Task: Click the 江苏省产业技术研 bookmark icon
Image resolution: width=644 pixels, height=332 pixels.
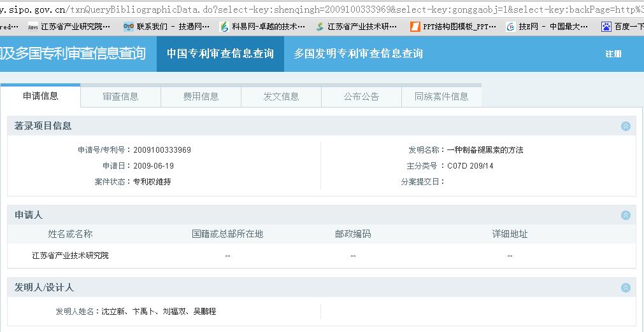Action: tap(320, 27)
